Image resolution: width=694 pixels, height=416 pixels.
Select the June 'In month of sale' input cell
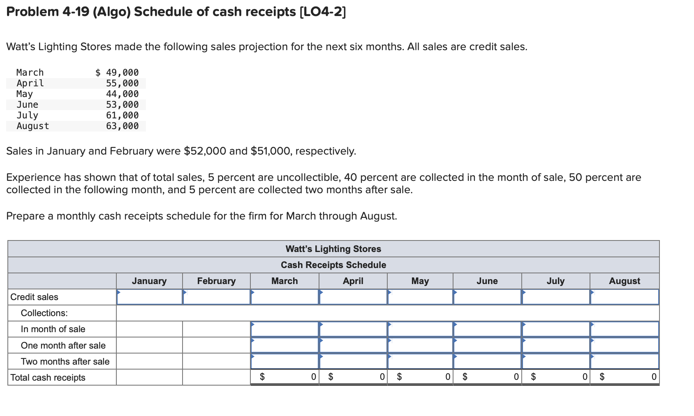[x=487, y=329]
